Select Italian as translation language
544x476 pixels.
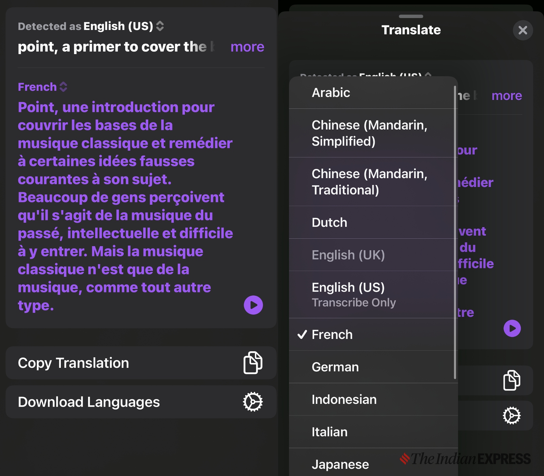[329, 432]
